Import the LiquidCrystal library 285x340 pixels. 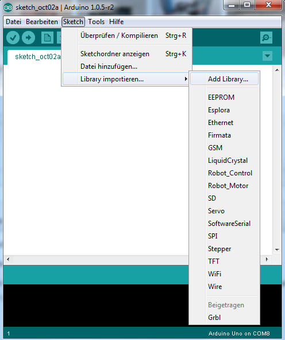pyautogui.click(x=225, y=160)
